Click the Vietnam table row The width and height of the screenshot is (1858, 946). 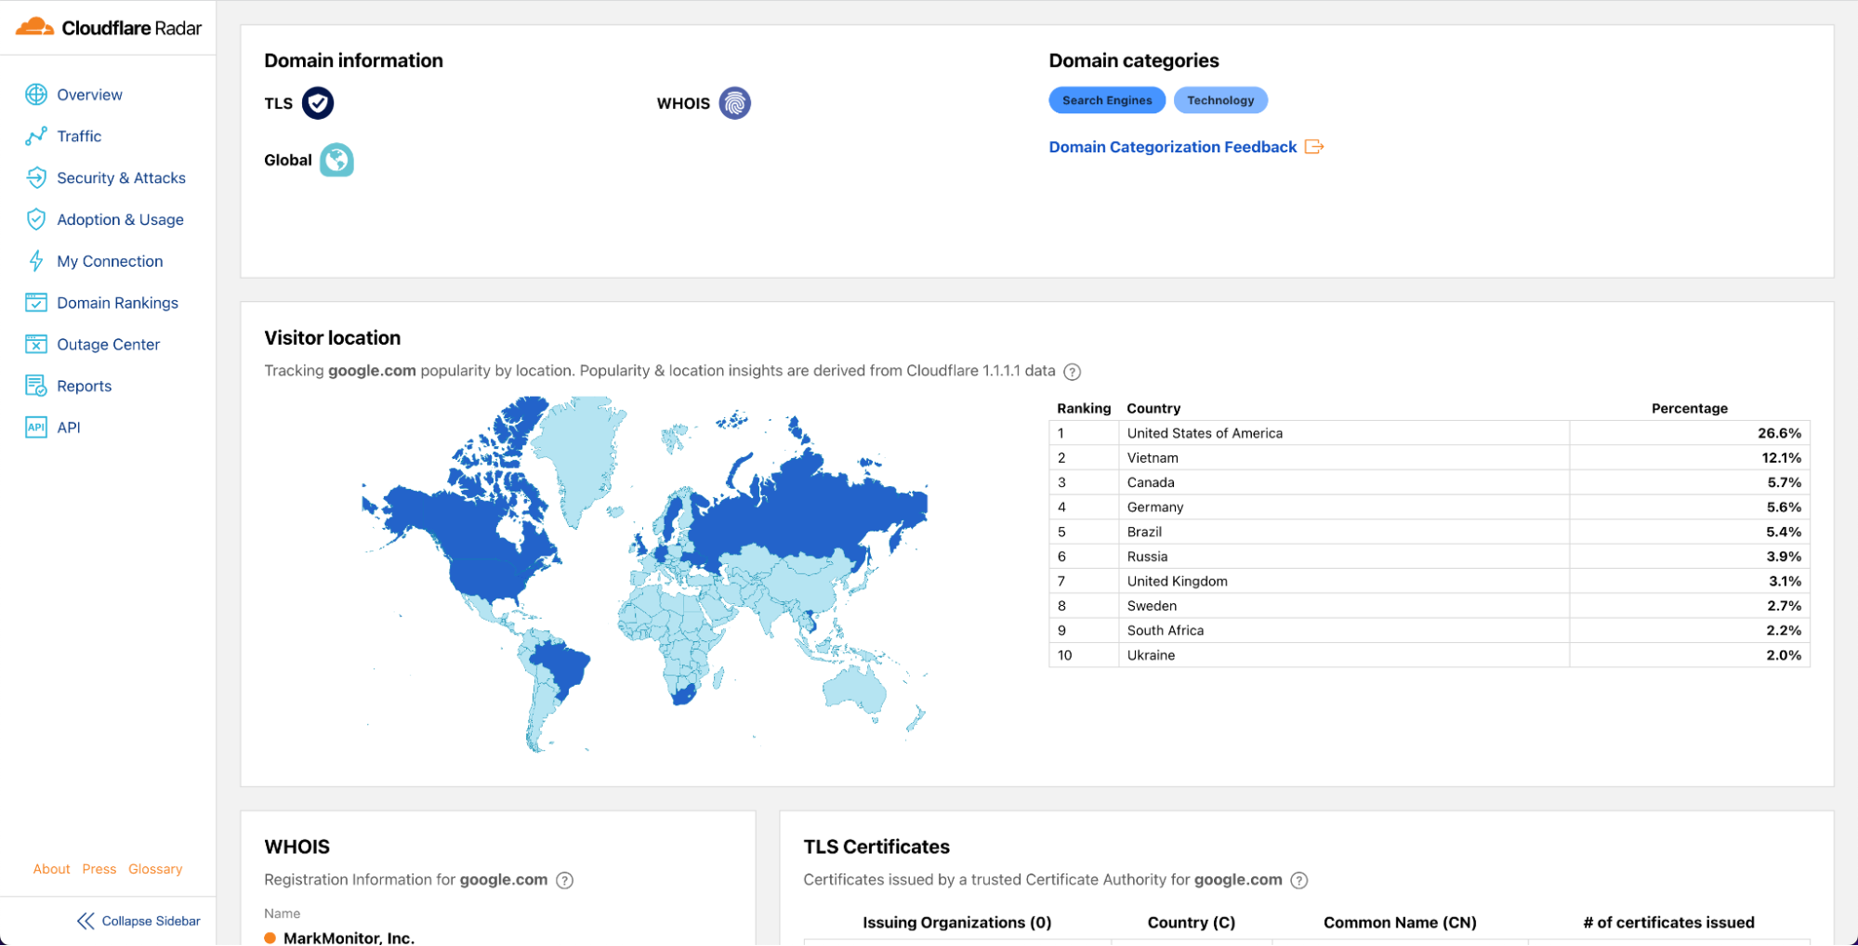[1430, 458]
